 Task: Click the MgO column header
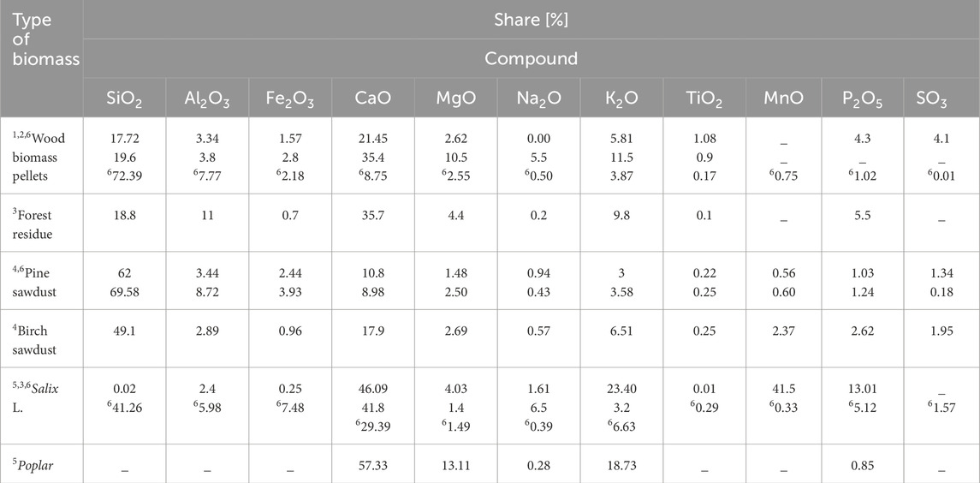click(455, 98)
